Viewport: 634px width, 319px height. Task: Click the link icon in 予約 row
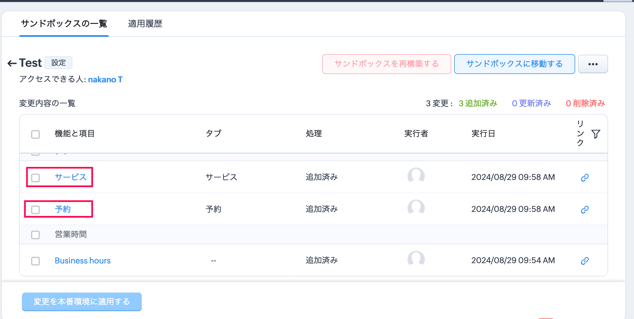(584, 210)
